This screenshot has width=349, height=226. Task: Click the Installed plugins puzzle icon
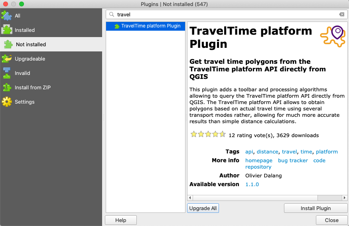point(7,30)
